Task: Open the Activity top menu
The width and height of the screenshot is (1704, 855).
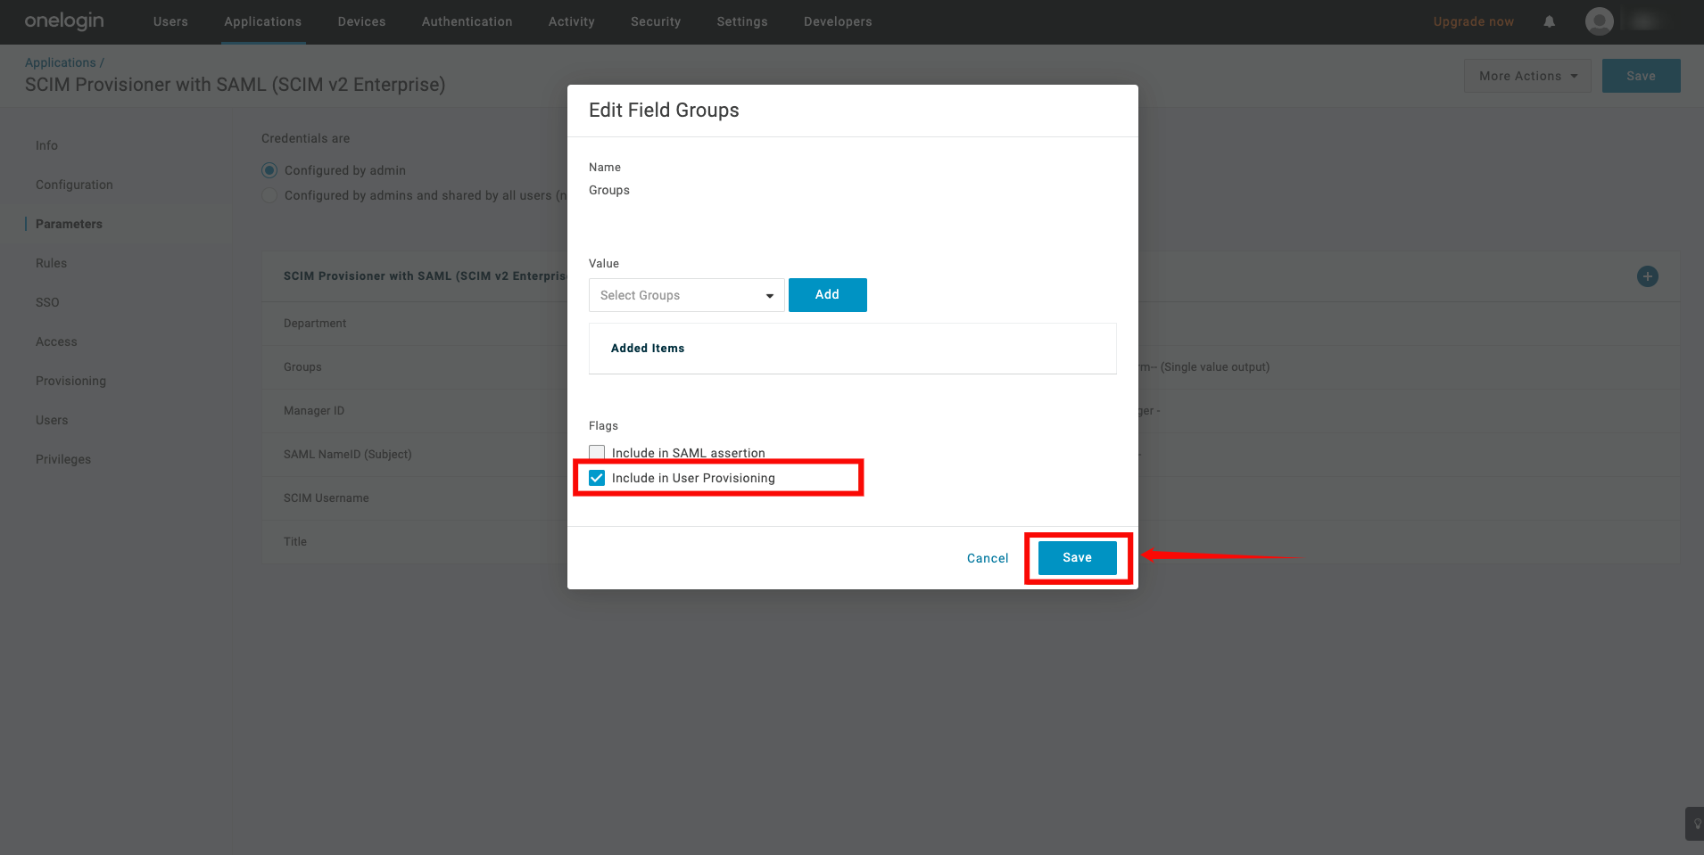Action: (572, 21)
